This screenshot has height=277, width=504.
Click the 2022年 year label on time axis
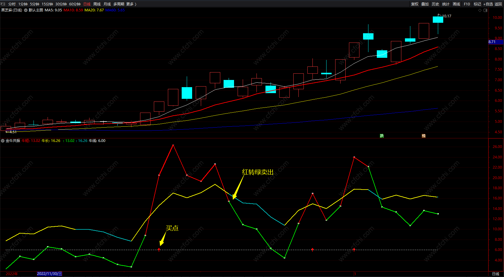12,274
